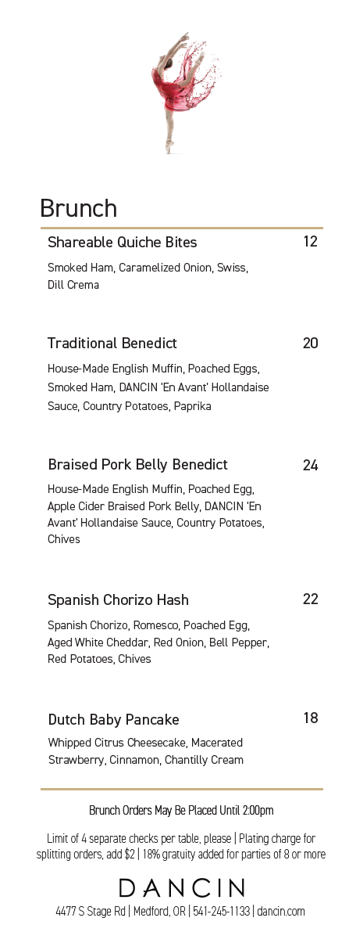This screenshot has height=943, width=356.
Task: Select Dutch Baby Pancake title
Action: [114, 720]
